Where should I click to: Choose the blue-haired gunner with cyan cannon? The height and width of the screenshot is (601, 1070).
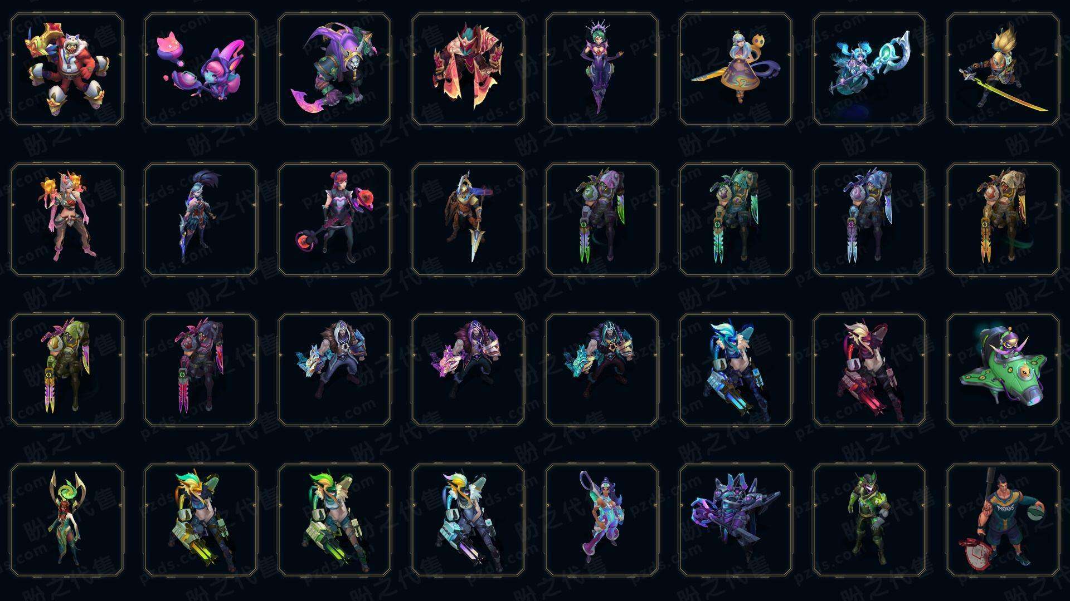(x=736, y=370)
